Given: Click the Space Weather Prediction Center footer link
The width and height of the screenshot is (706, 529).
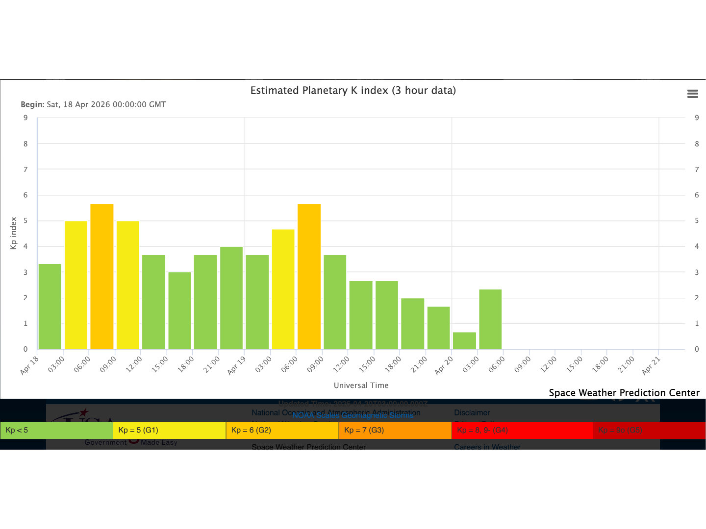Looking at the screenshot, I should click(308, 447).
